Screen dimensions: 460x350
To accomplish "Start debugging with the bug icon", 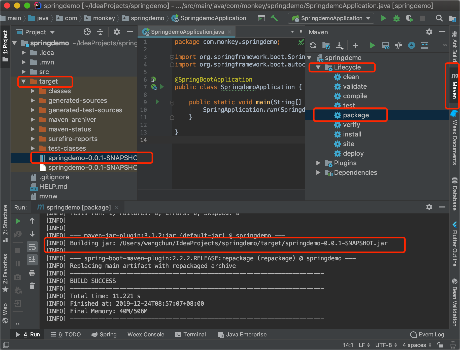I will 397,18.
